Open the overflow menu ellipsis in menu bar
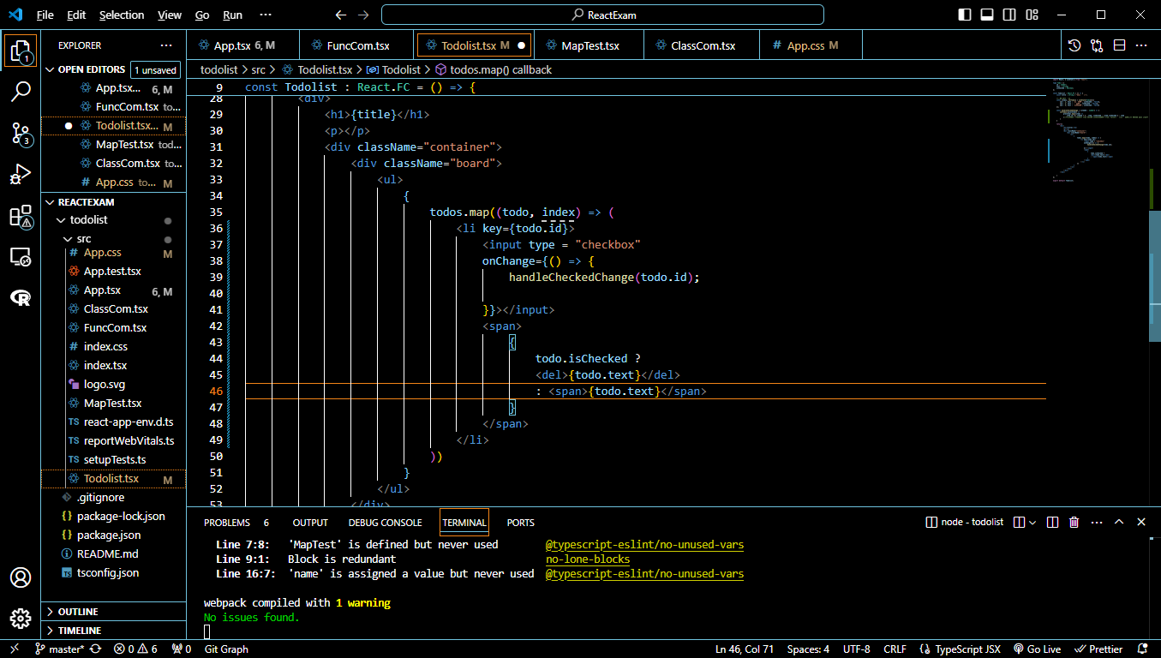 pos(266,15)
